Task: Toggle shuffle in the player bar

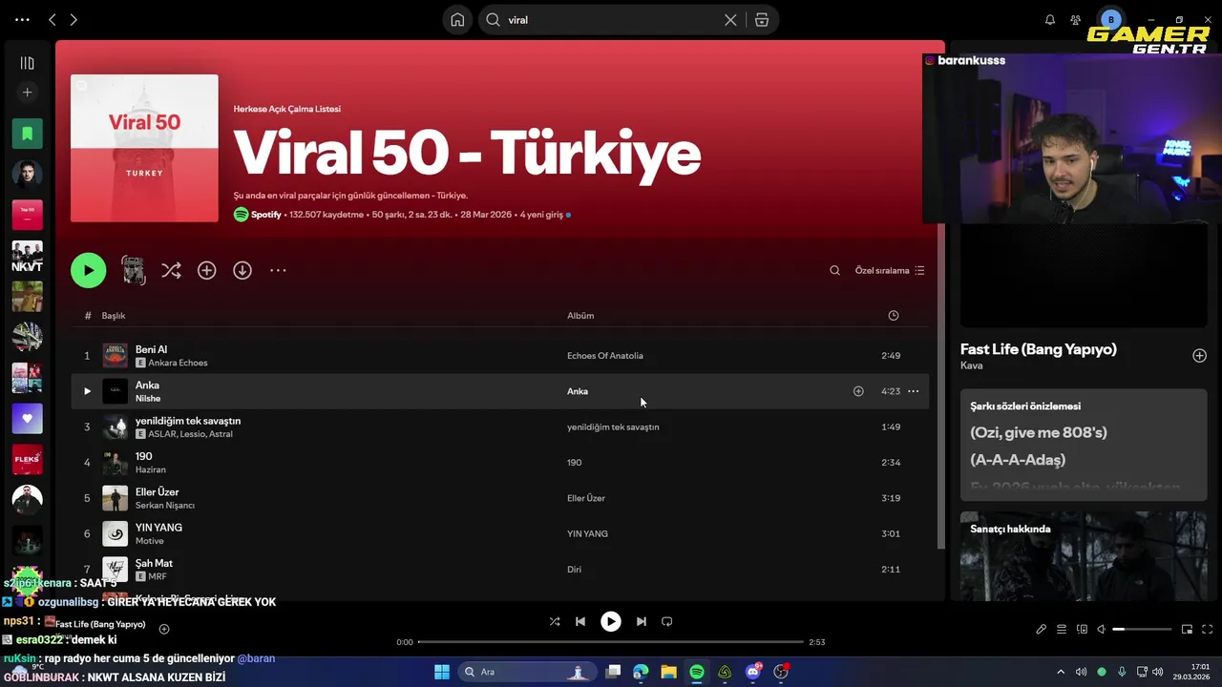Action: [555, 621]
